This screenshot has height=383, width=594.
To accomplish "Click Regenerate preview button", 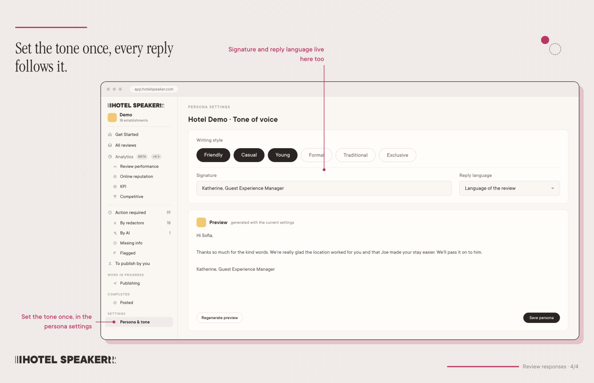I will coord(219,318).
